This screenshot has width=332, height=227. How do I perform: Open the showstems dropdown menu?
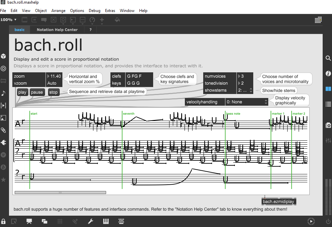245,90
